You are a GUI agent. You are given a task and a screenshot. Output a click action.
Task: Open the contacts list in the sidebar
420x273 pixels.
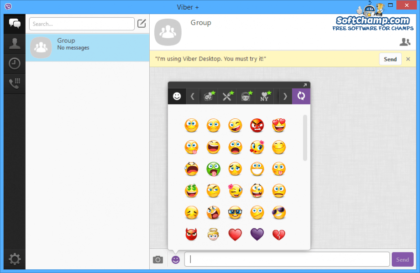(15, 44)
